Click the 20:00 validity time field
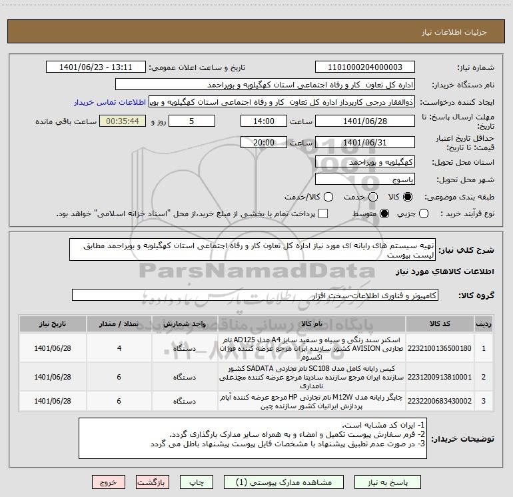The width and height of the screenshot is (513, 497). click(x=264, y=142)
